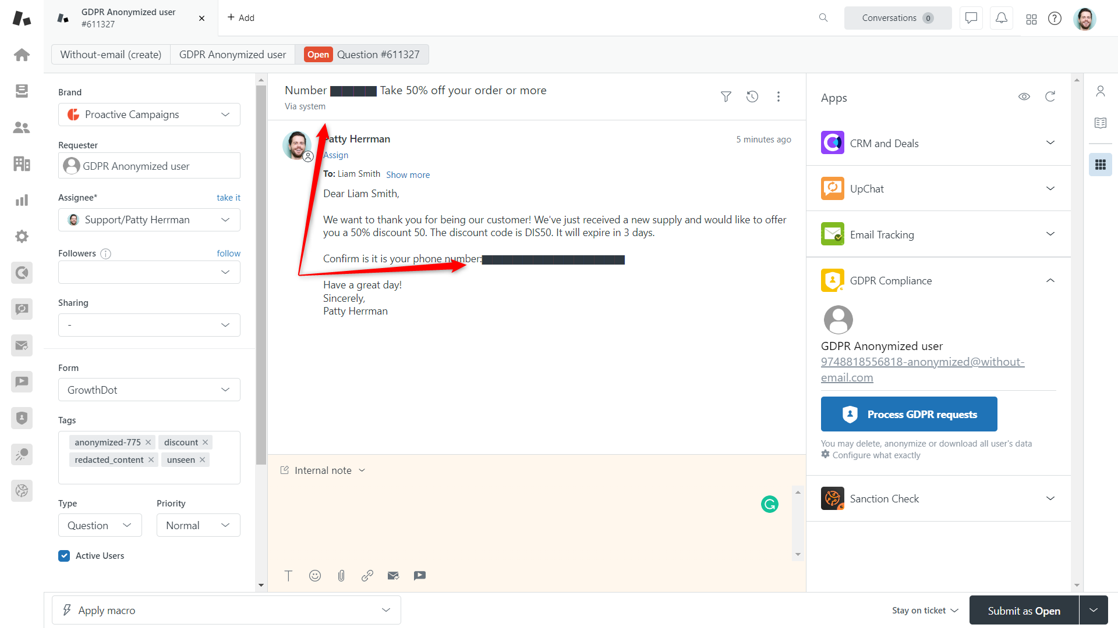Click the emoji picker icon in reply toolbar
The image size is (1118, 628).
(x=315, y=576)
